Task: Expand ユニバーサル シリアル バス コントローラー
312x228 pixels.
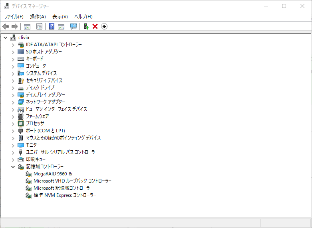Action: (13, 153)
